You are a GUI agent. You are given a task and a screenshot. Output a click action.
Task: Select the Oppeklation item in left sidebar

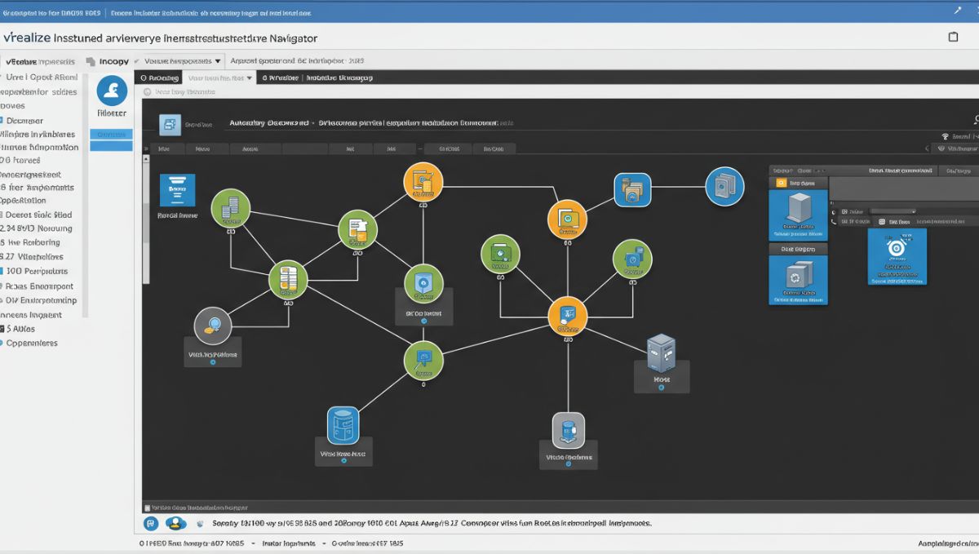click(23, 200)
